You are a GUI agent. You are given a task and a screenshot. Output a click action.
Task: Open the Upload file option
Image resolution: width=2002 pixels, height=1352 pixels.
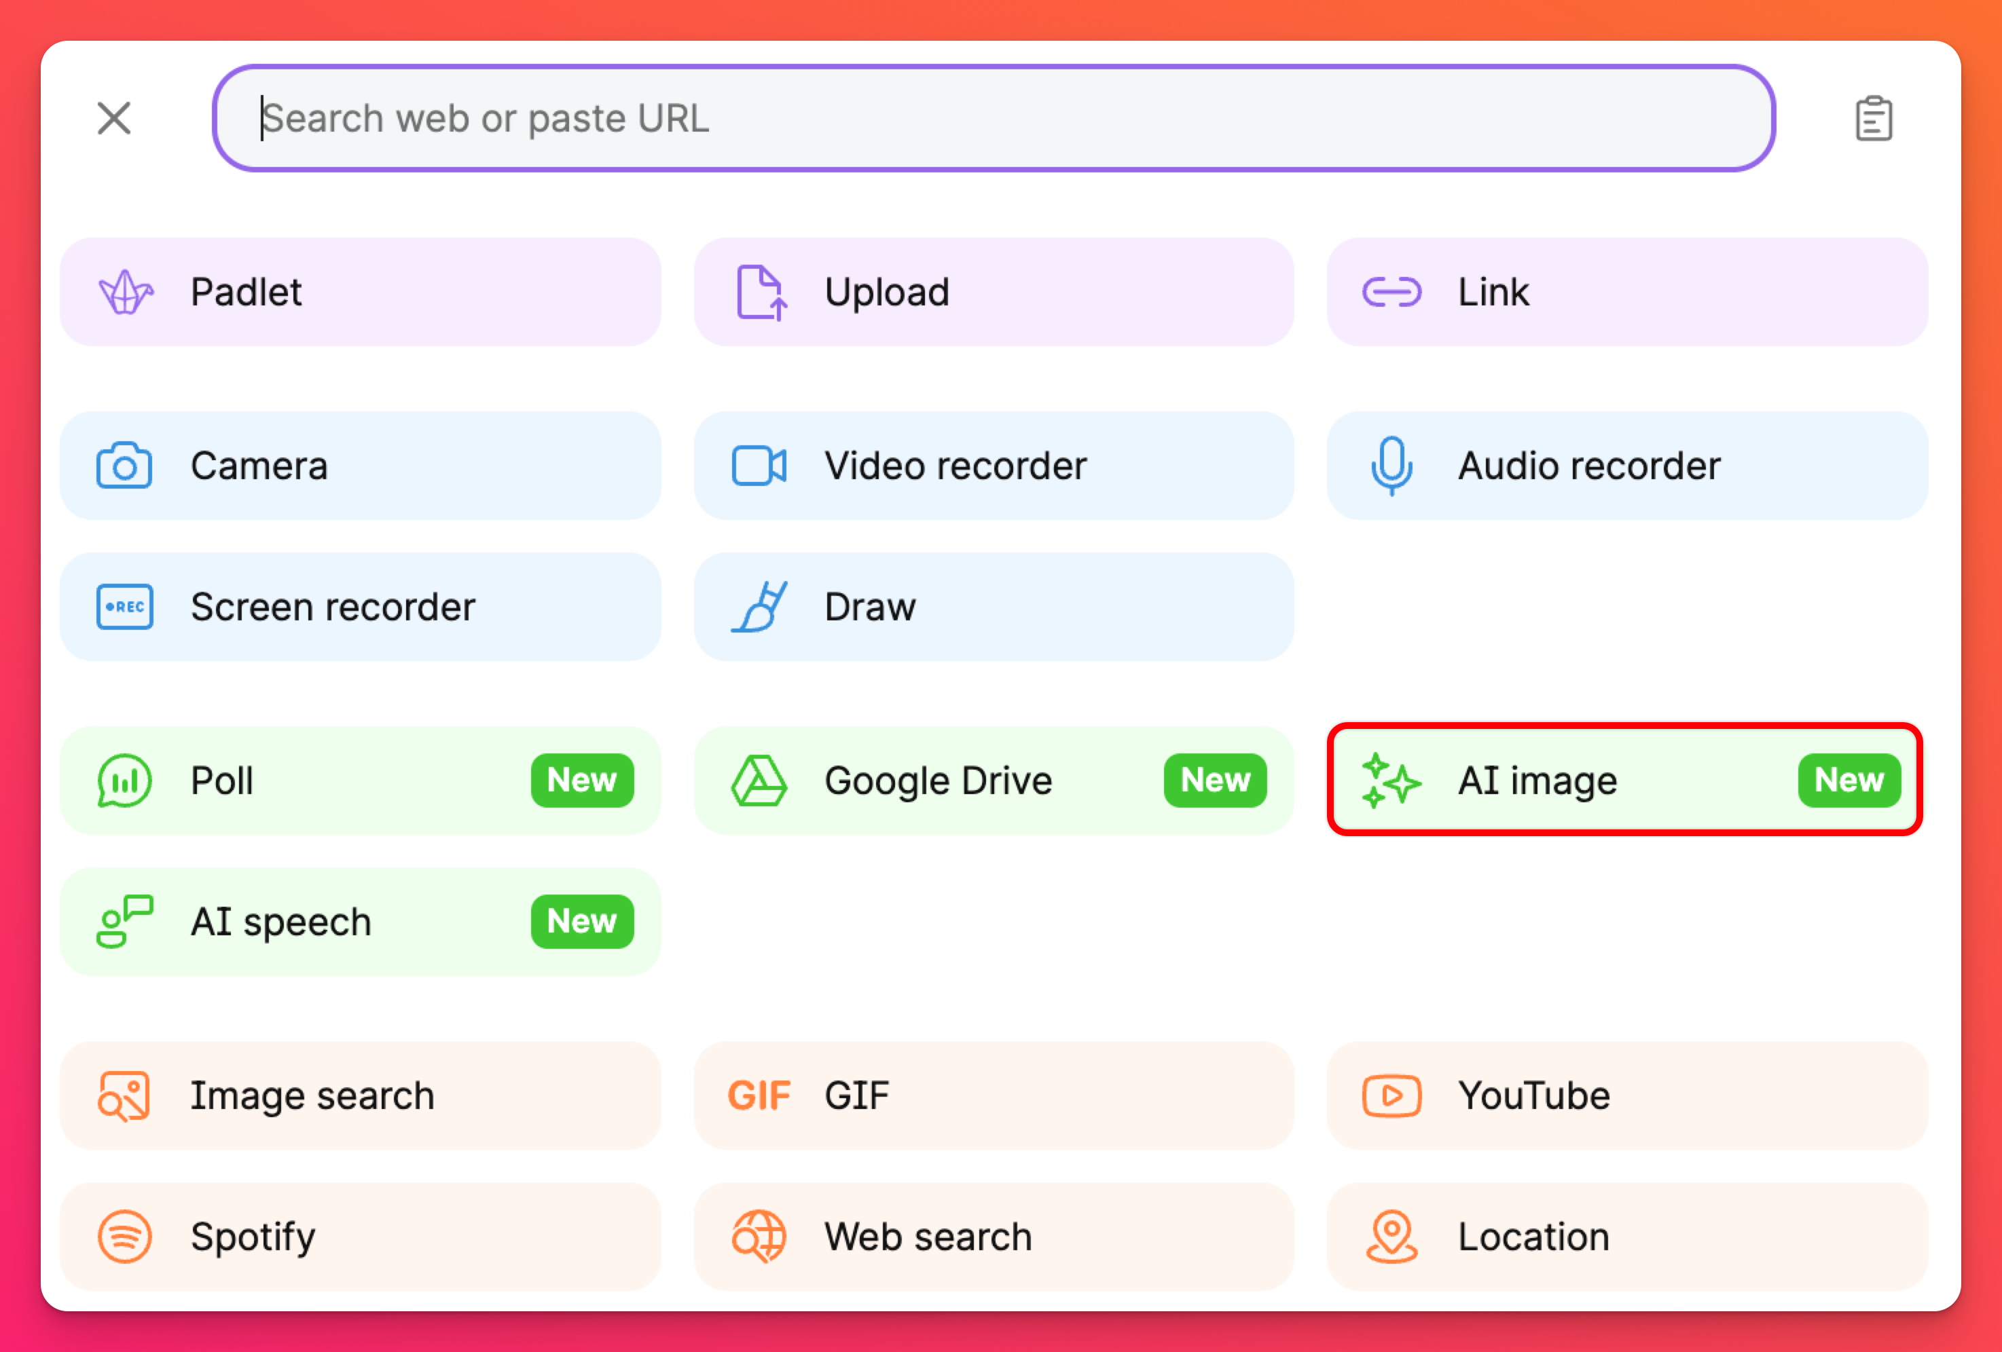[994, 292]
